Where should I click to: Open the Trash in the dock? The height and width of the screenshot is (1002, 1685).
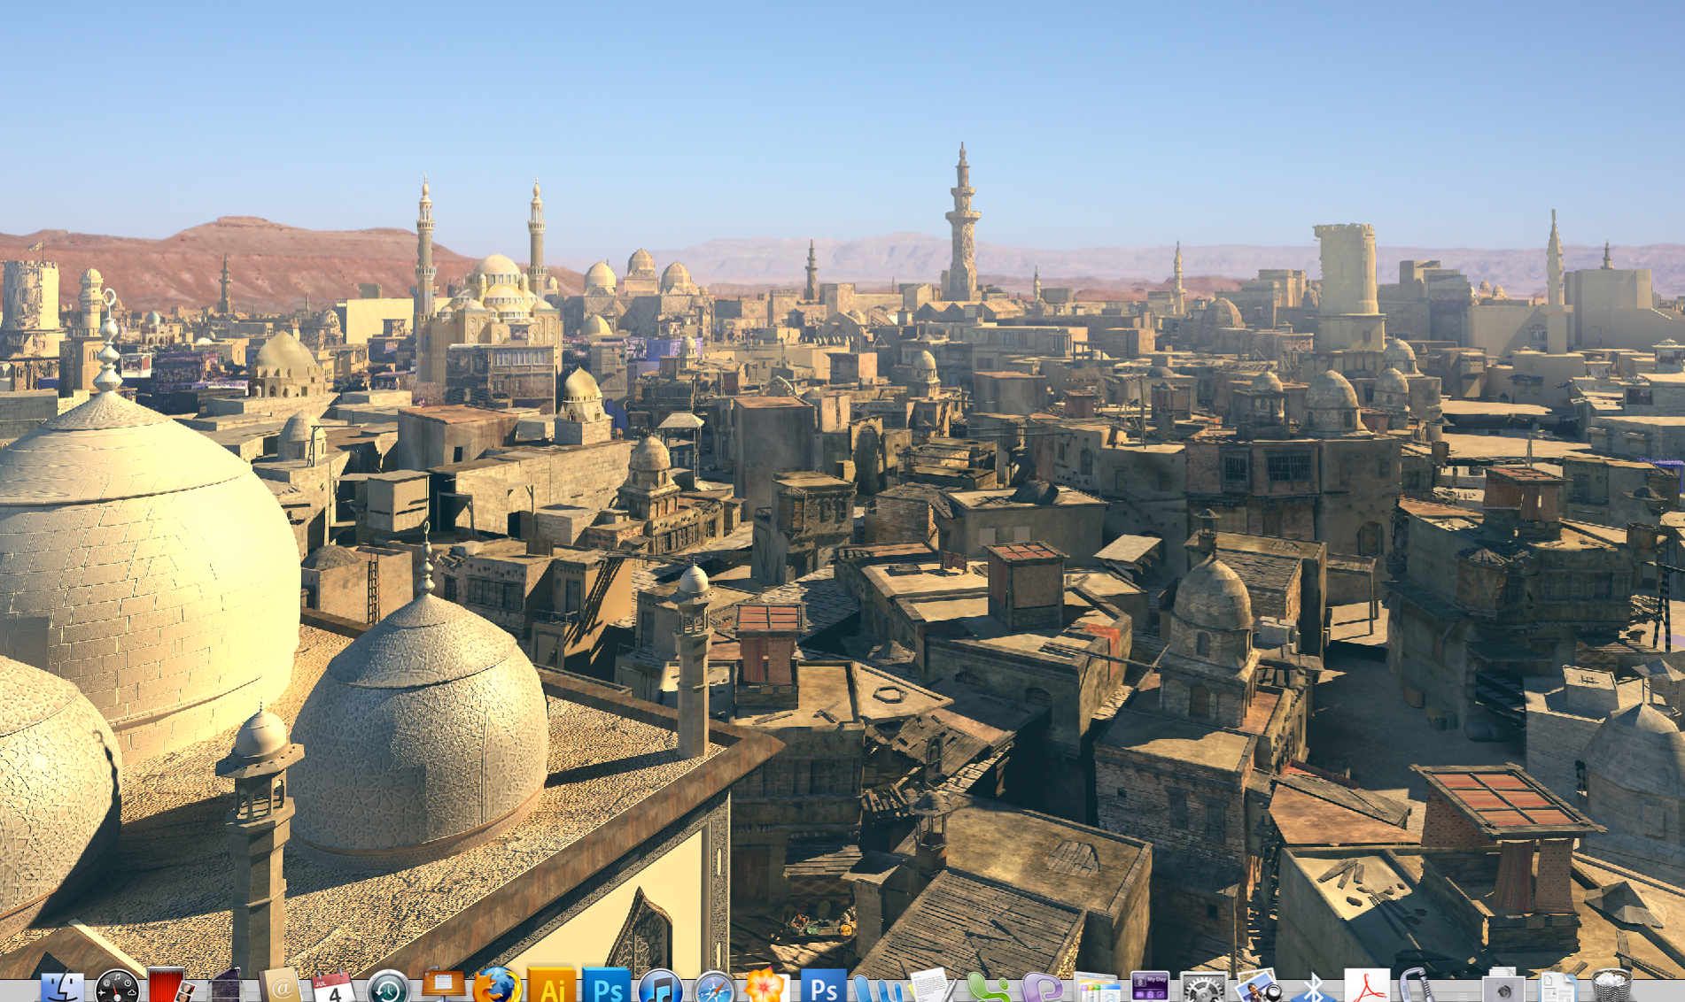[1611, 986]
